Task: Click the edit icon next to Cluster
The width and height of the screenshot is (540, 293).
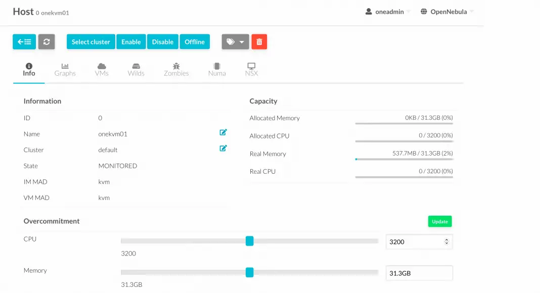Action: [x=223, y=149]
